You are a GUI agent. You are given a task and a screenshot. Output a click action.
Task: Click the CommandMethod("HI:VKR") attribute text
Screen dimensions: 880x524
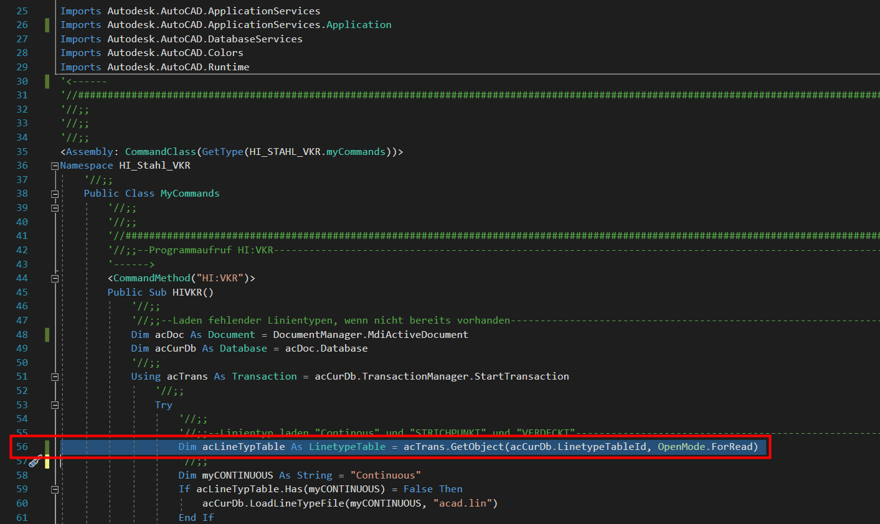coord(181,278)
